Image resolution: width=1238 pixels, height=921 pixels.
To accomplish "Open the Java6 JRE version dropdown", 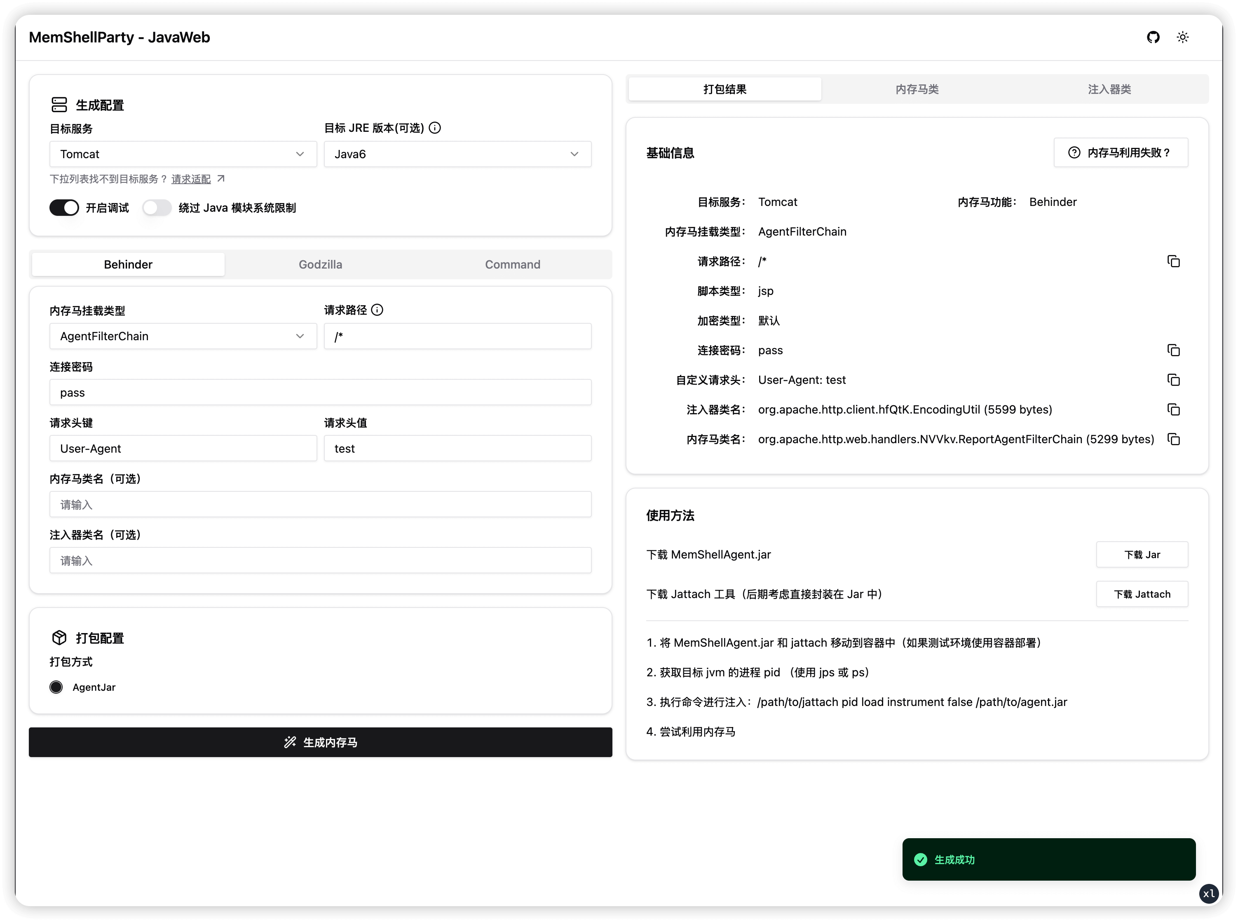I will [457, 154].
